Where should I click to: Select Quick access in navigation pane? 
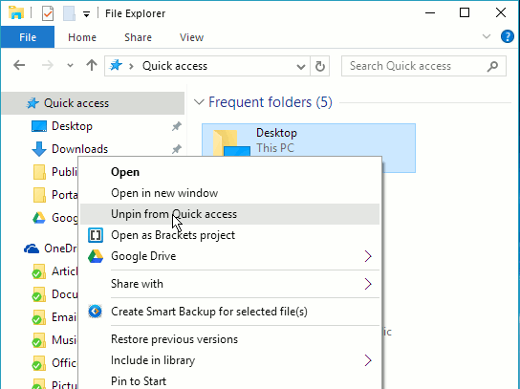pos(93,103)
